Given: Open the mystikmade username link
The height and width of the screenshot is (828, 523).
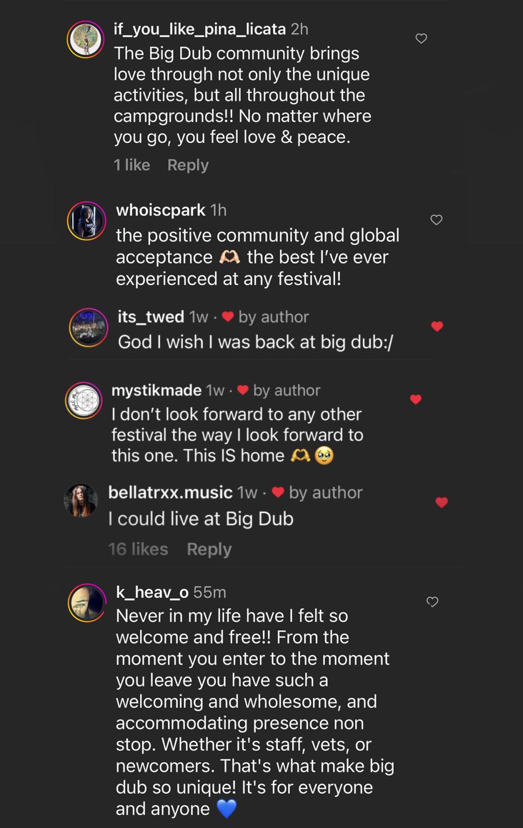Looking at the screenshot, I should coord(156,390).
